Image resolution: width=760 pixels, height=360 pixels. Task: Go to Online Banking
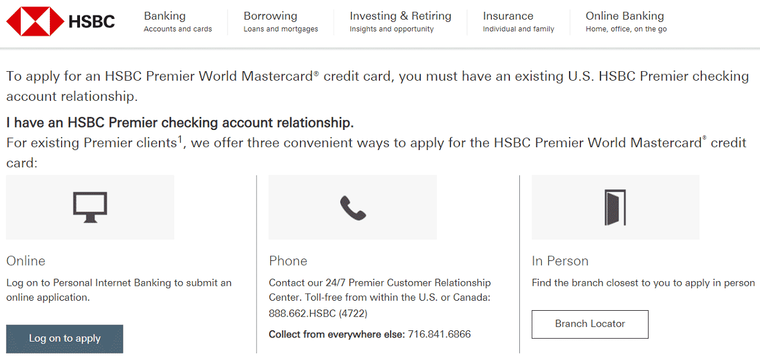tap(624, 16)
